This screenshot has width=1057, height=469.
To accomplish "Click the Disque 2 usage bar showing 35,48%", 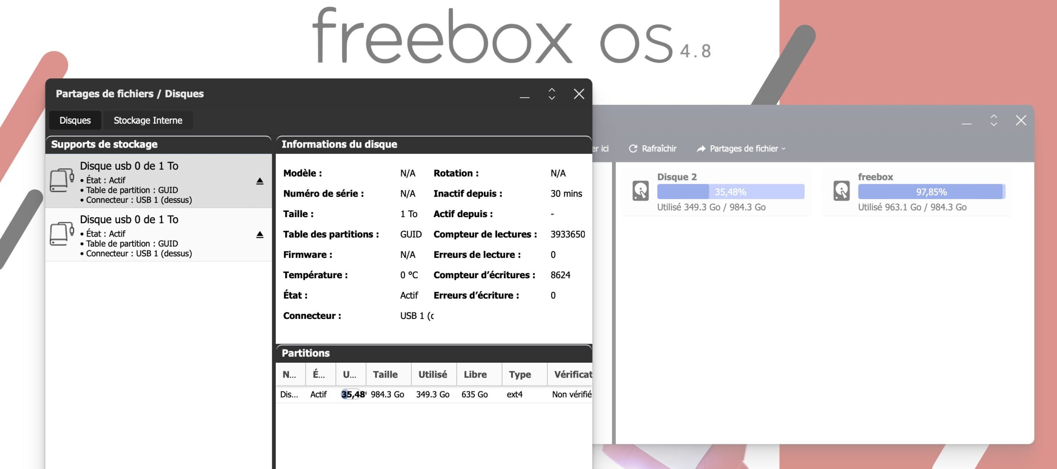I will (731, 192).
